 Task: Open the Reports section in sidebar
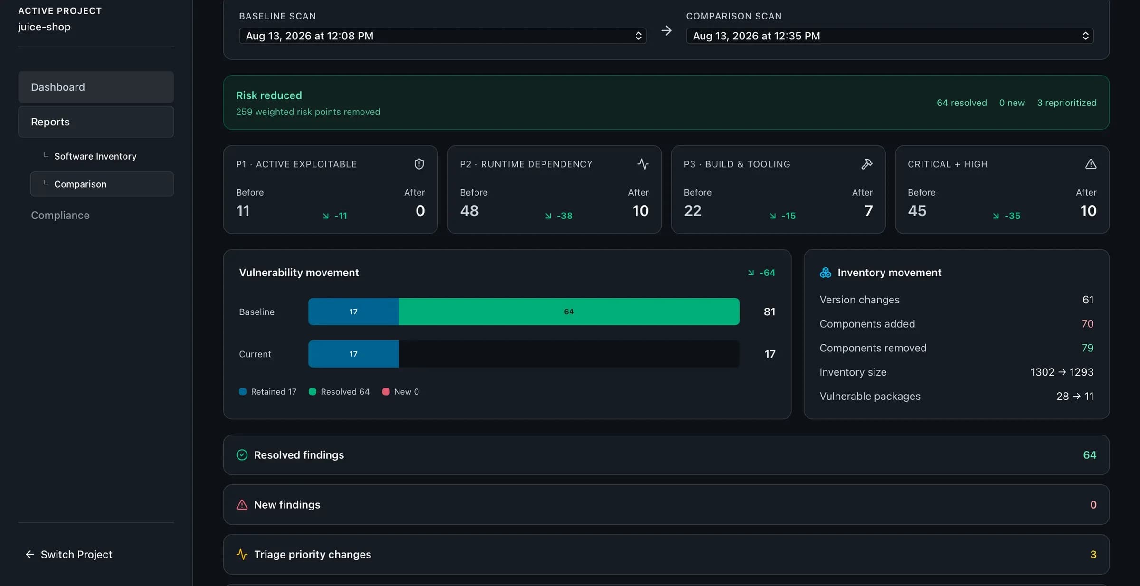tap(96, 122)
